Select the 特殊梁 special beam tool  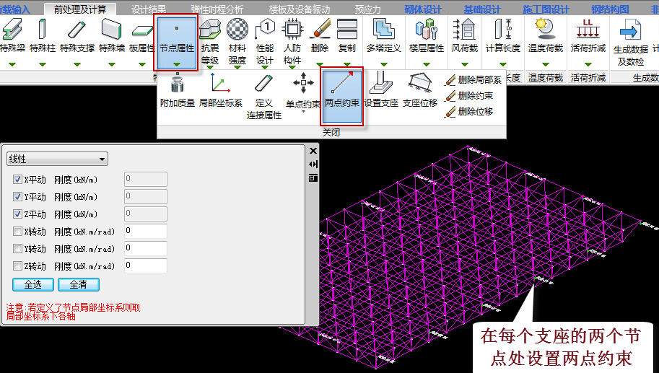[x=12, y=36]
